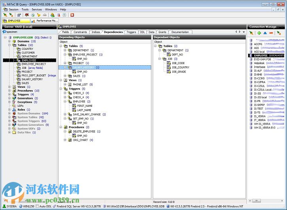Click the blue triangle edit connection icon
This screenshot has height=210, width=287.
(x=265, y=33)
